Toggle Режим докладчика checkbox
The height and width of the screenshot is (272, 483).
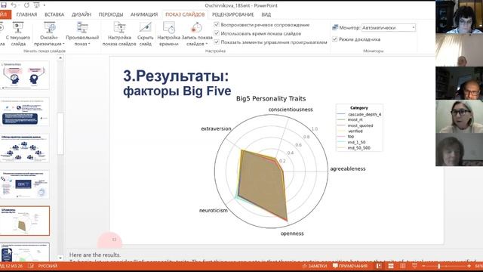(335, 39)
